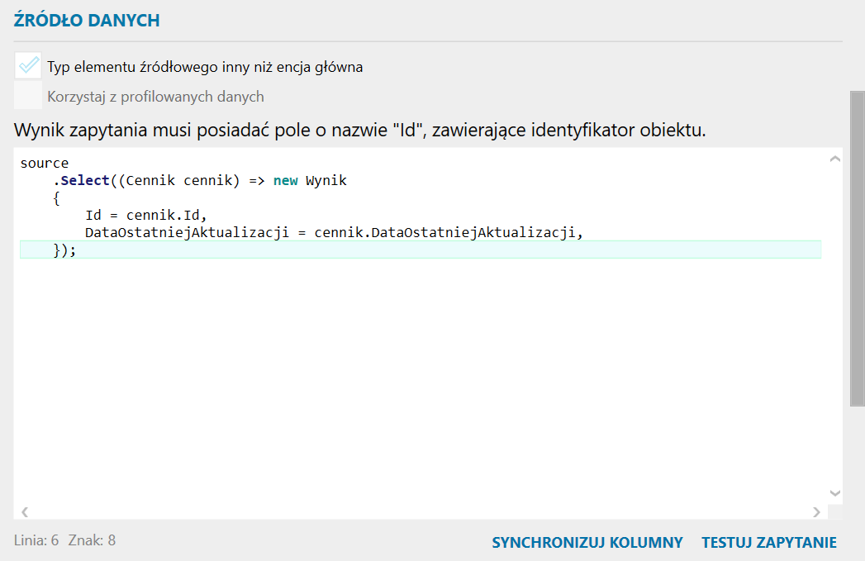The width and height of the screenshot is (865, 561).
Task: Click the bold "Select" keyword in the code
Action: 85,181
